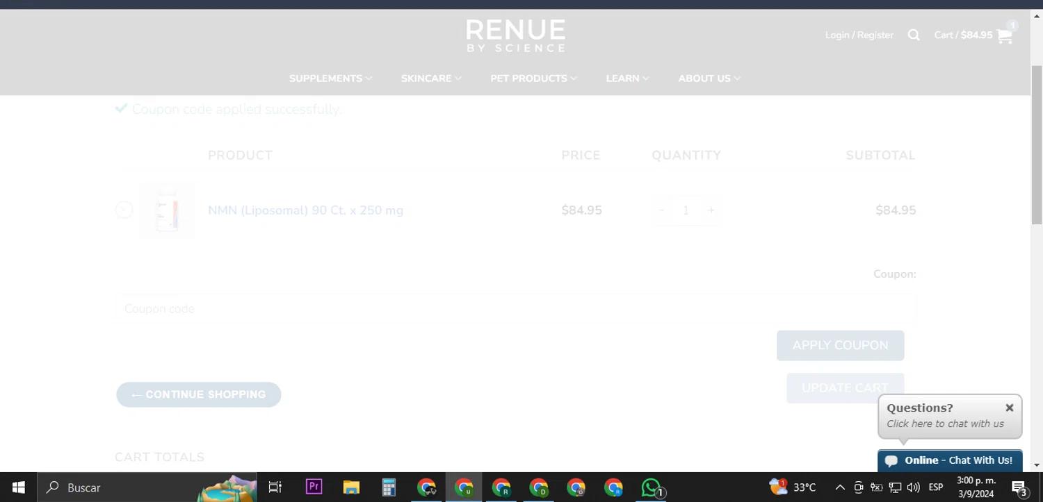Open NMN (Liposomal) 90 Ct. product link

point(305,210)
